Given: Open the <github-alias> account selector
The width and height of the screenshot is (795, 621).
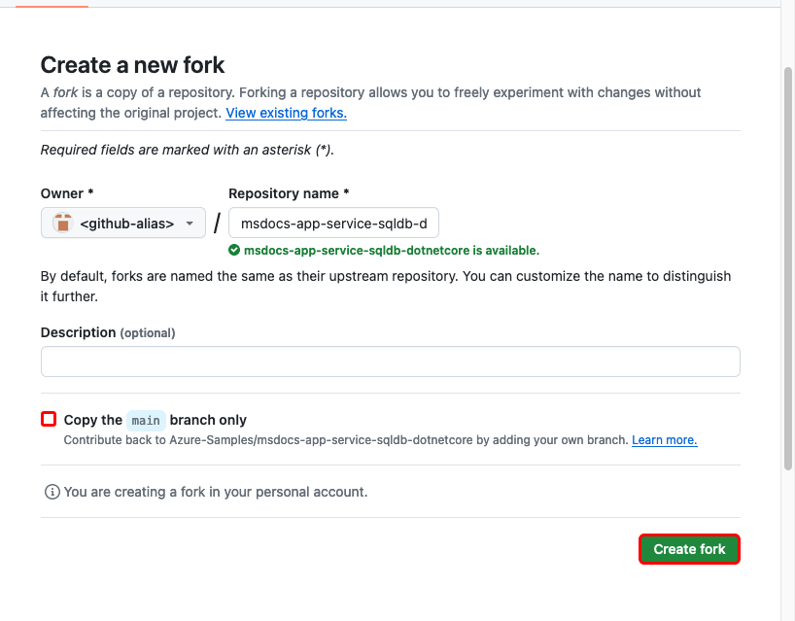Looking at the screenshot, I should click(x=122, y=223).
